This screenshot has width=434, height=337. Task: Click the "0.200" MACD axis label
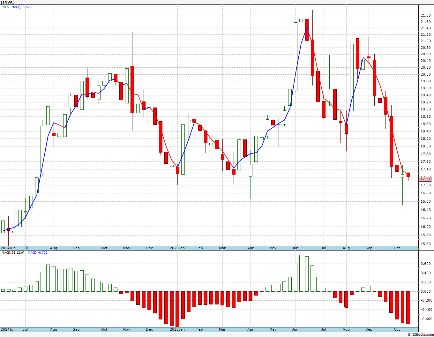click(425, 282)
